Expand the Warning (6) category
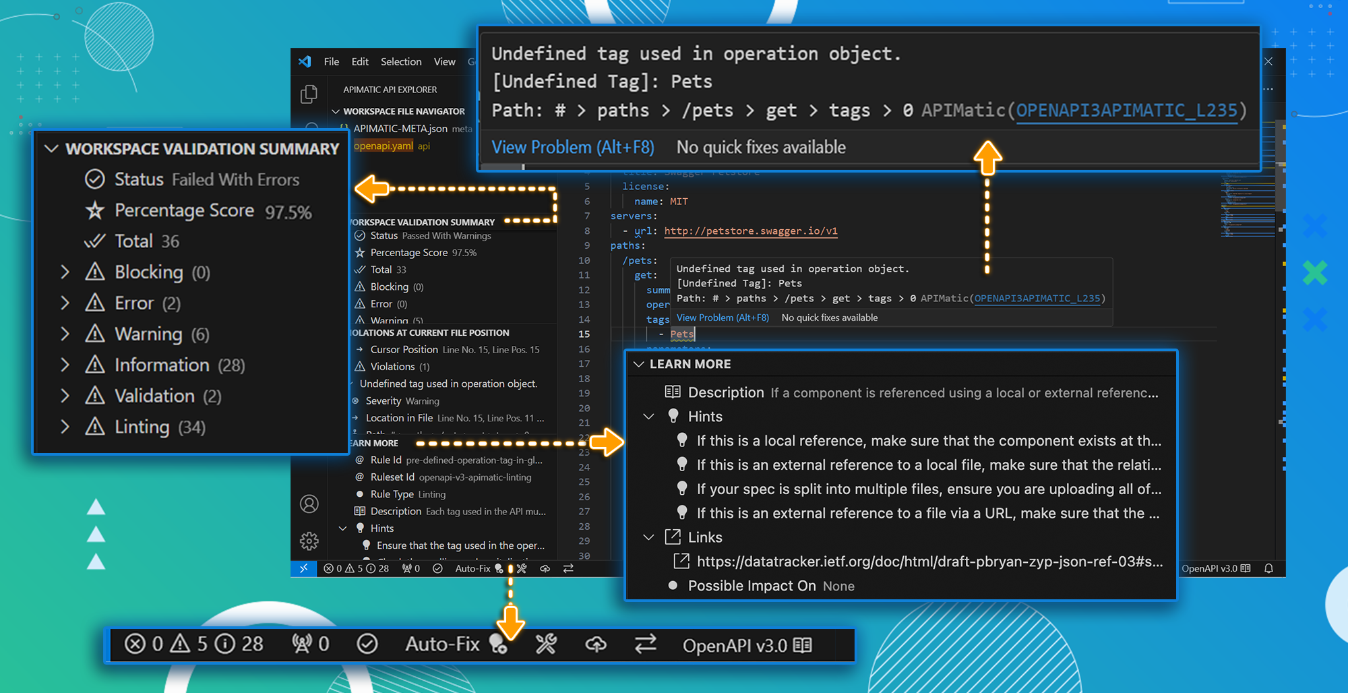 coord(65,334)
